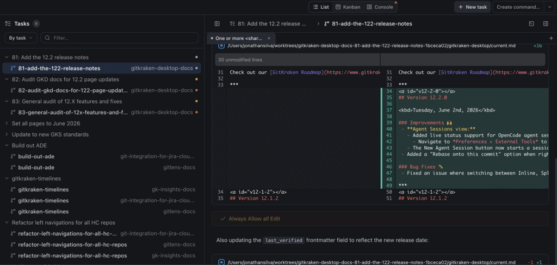Viewport: 557px width, 265px height.
Task: Select the 82-audit-gkd-docs-for-122-page-updat... row
Action: click(102, 90)
